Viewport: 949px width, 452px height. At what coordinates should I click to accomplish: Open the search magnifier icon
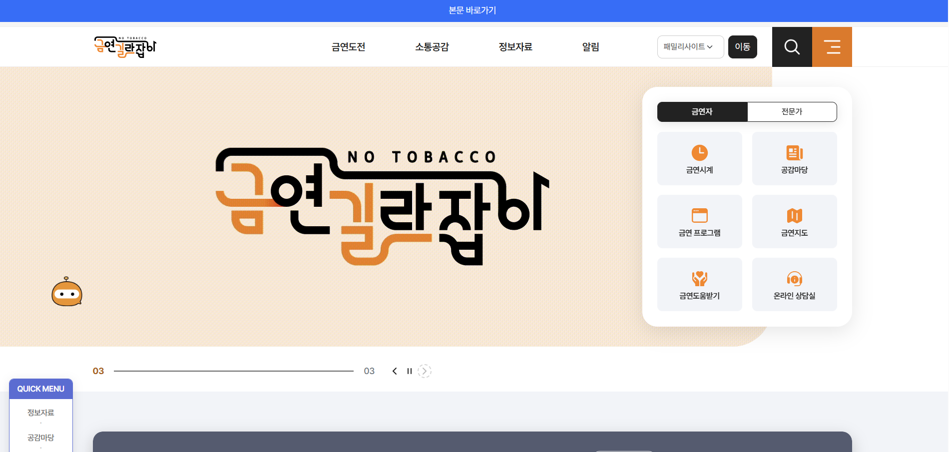point(792,47)
